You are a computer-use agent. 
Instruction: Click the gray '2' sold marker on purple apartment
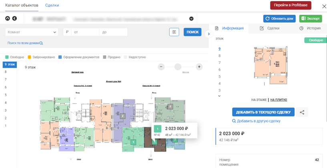122,116
